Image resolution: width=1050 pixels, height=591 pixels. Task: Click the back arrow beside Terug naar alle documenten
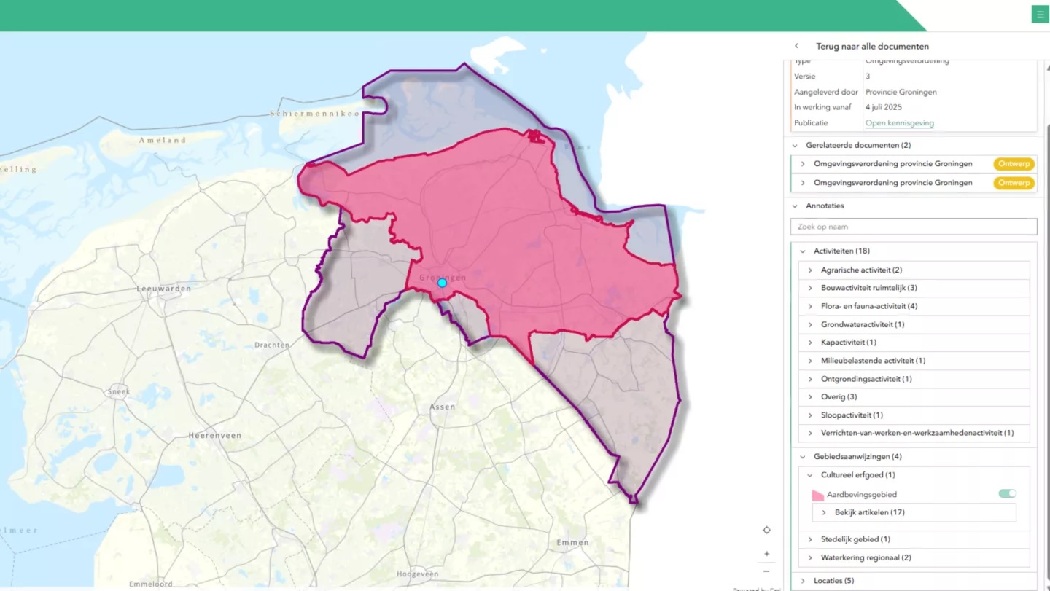point(796,46)
